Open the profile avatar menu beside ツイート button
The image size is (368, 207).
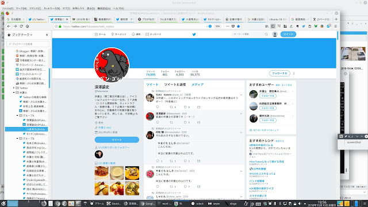(275, 34)
